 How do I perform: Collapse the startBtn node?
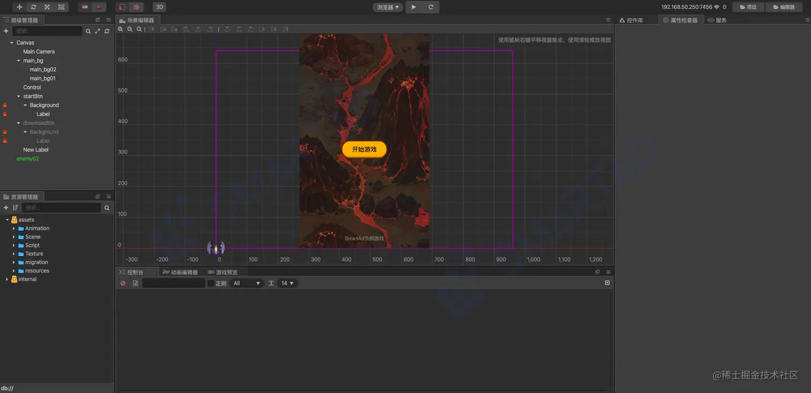point(19,96)
